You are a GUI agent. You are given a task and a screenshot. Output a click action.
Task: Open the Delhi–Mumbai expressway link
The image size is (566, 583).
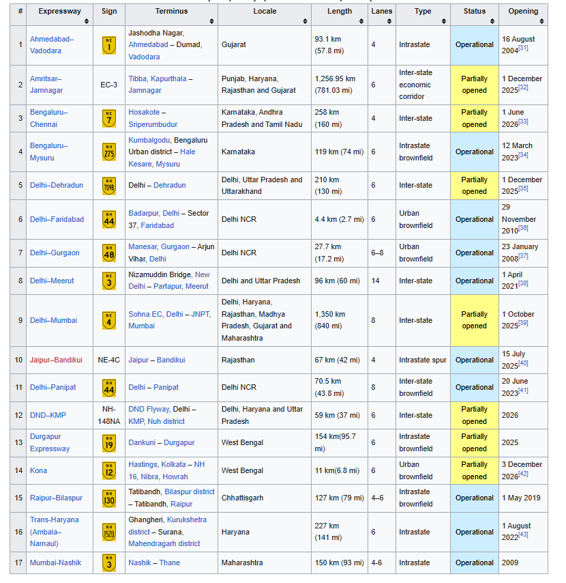tap(53, 320)
